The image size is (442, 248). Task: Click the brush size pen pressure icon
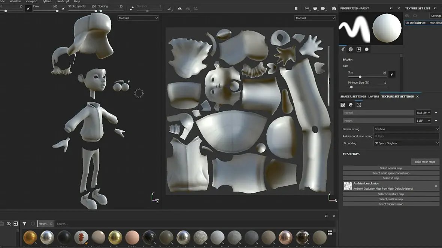[392, 74]
